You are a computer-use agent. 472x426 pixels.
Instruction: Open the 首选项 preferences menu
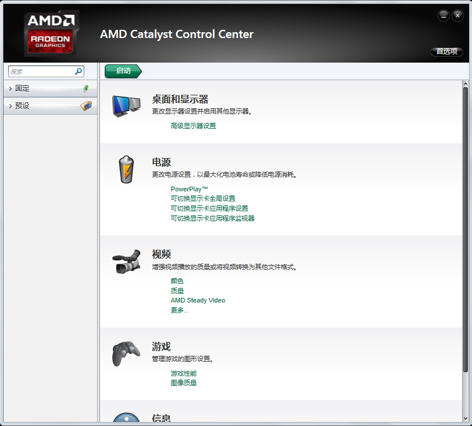(447, 51)
